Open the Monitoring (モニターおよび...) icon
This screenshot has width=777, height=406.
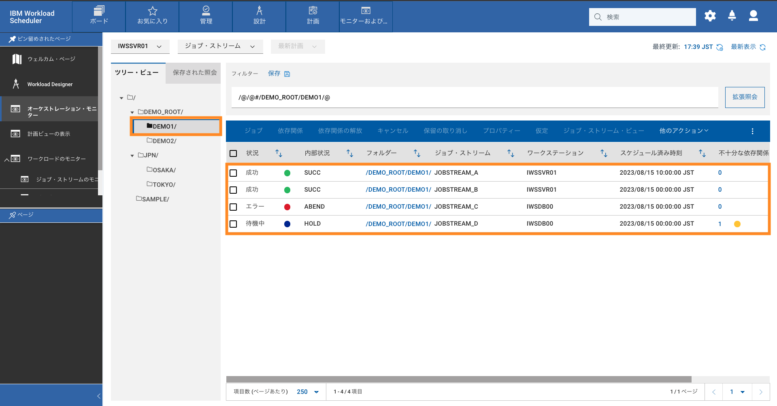366,11
